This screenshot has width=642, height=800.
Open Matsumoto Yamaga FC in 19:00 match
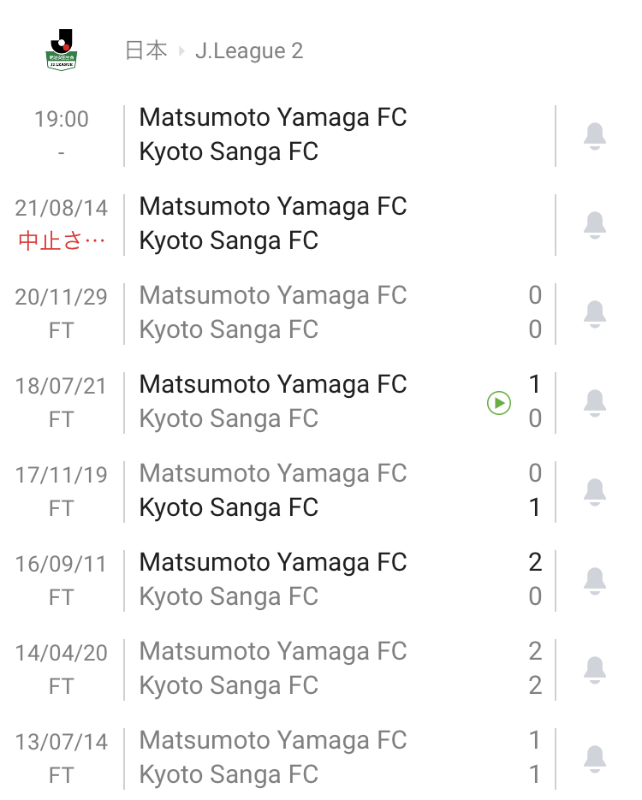point(272,118)
